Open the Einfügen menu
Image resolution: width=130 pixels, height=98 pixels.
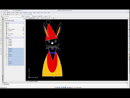tap(17, 13)
